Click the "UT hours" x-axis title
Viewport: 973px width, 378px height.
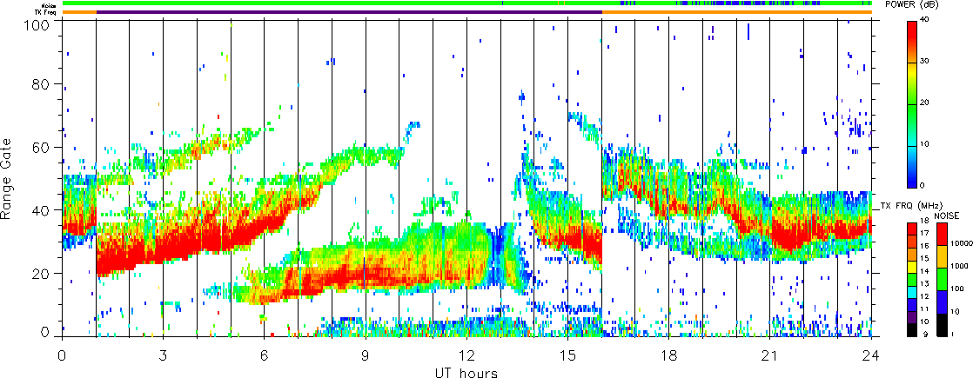pyautogui.click(x=466, y=372)
